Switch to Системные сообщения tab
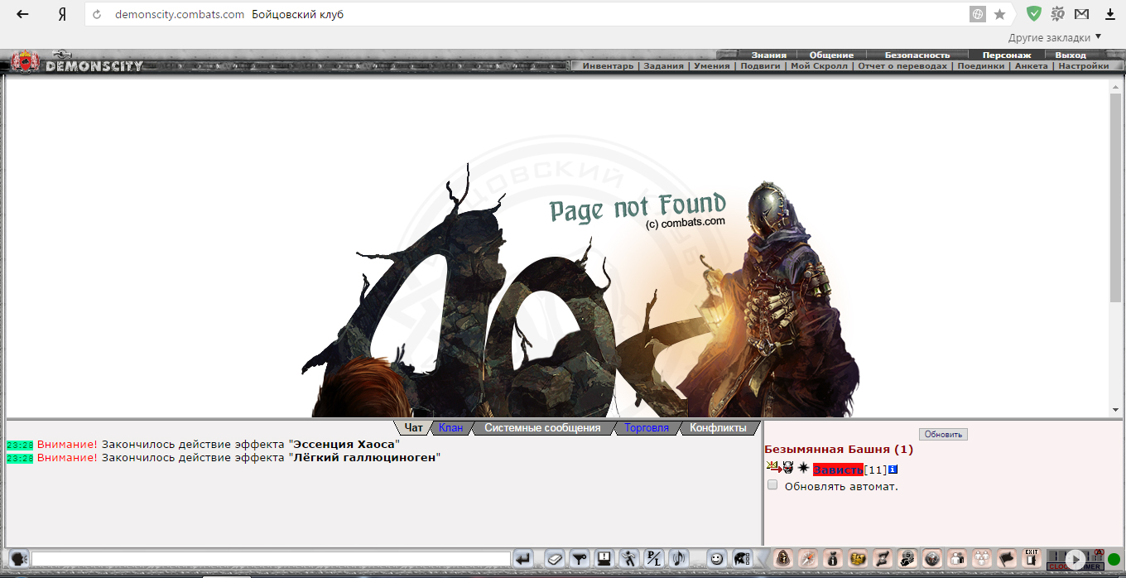 pos(542,428)
